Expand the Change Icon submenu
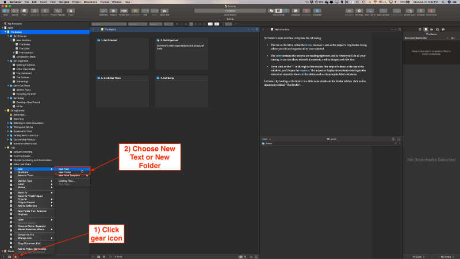 tap(34, 238)
